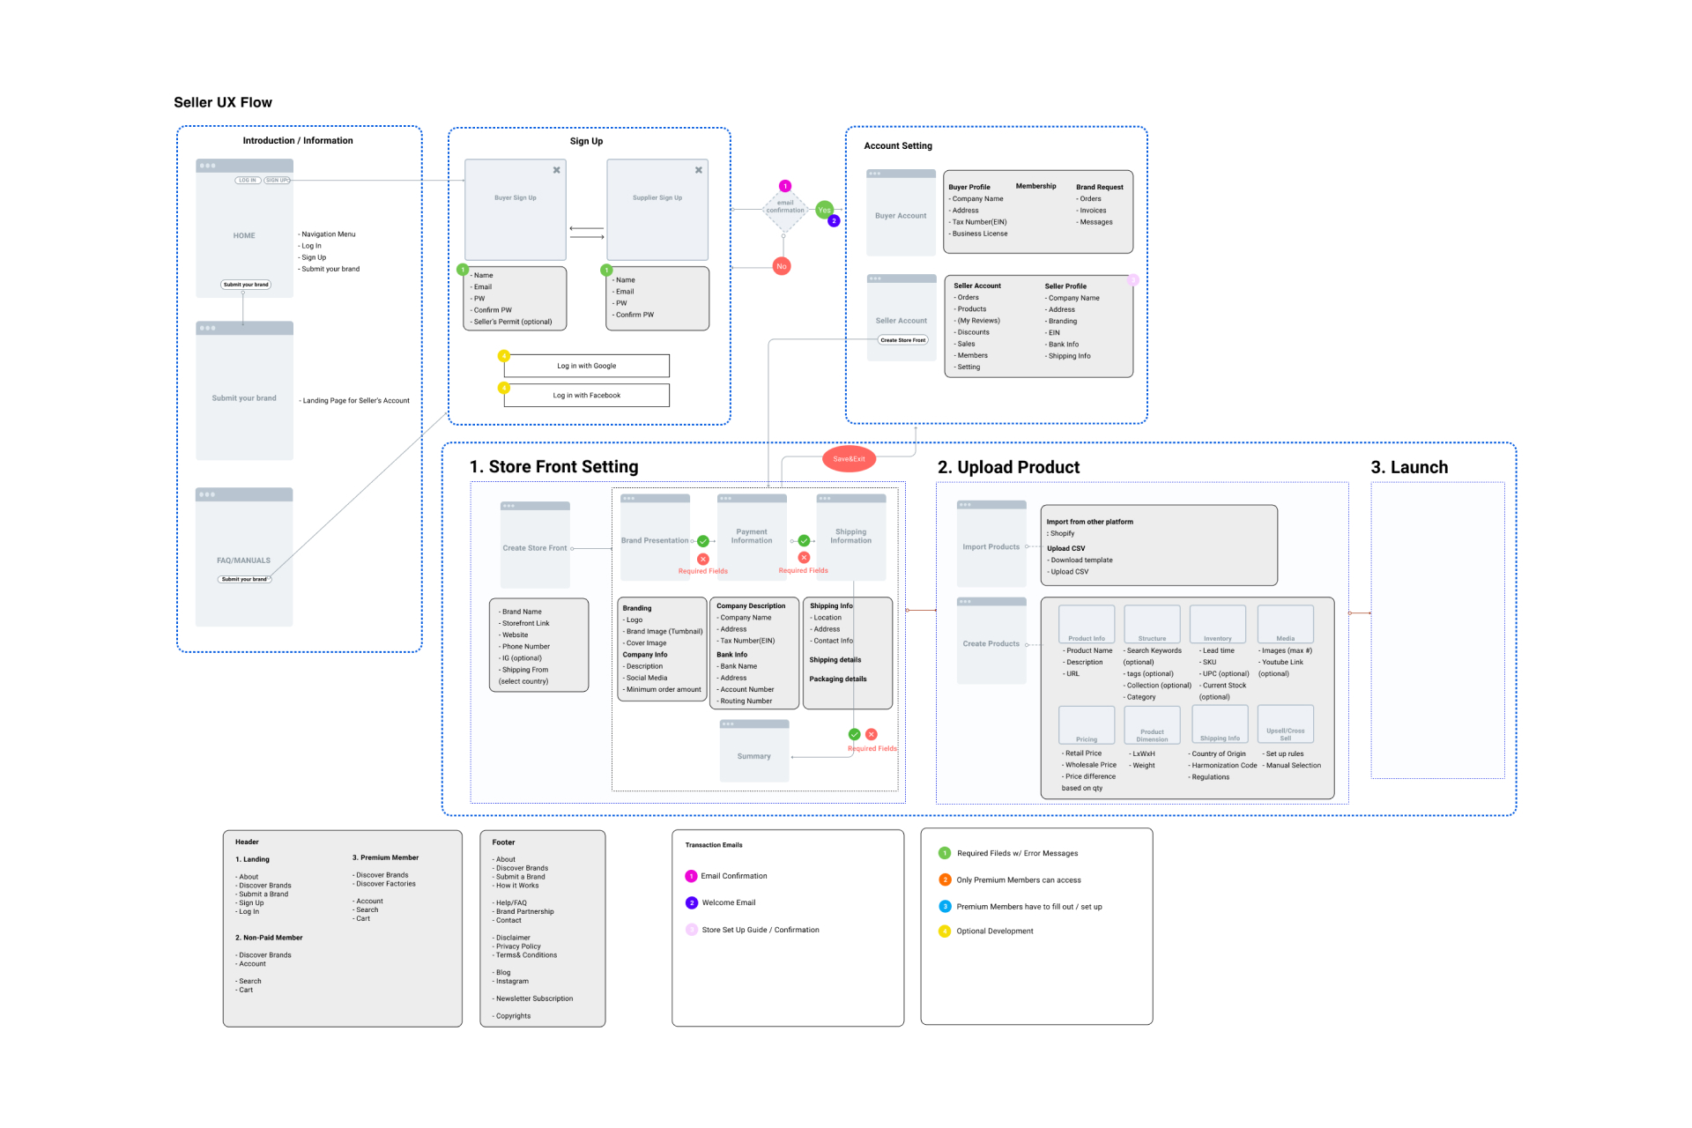Click the Log in with Google button
Image resolution: width=1692 pixels, height=1128 pixels.
[x=586, y=366]
